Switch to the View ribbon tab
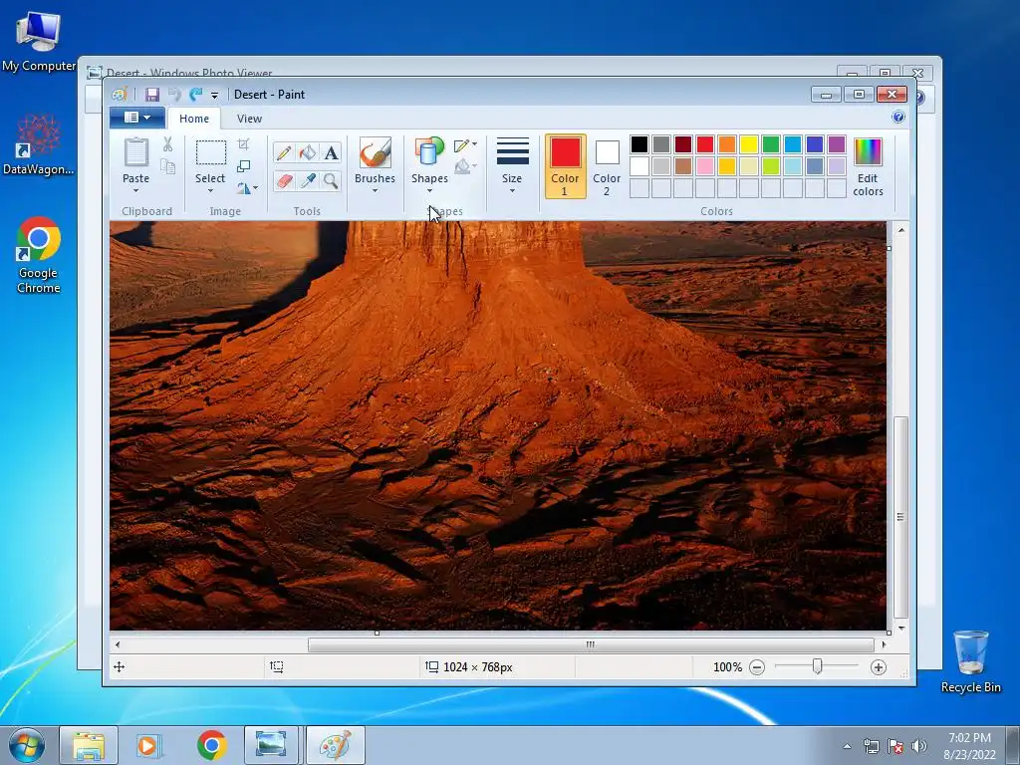1020x765 pixels. [x=249, y=119]
